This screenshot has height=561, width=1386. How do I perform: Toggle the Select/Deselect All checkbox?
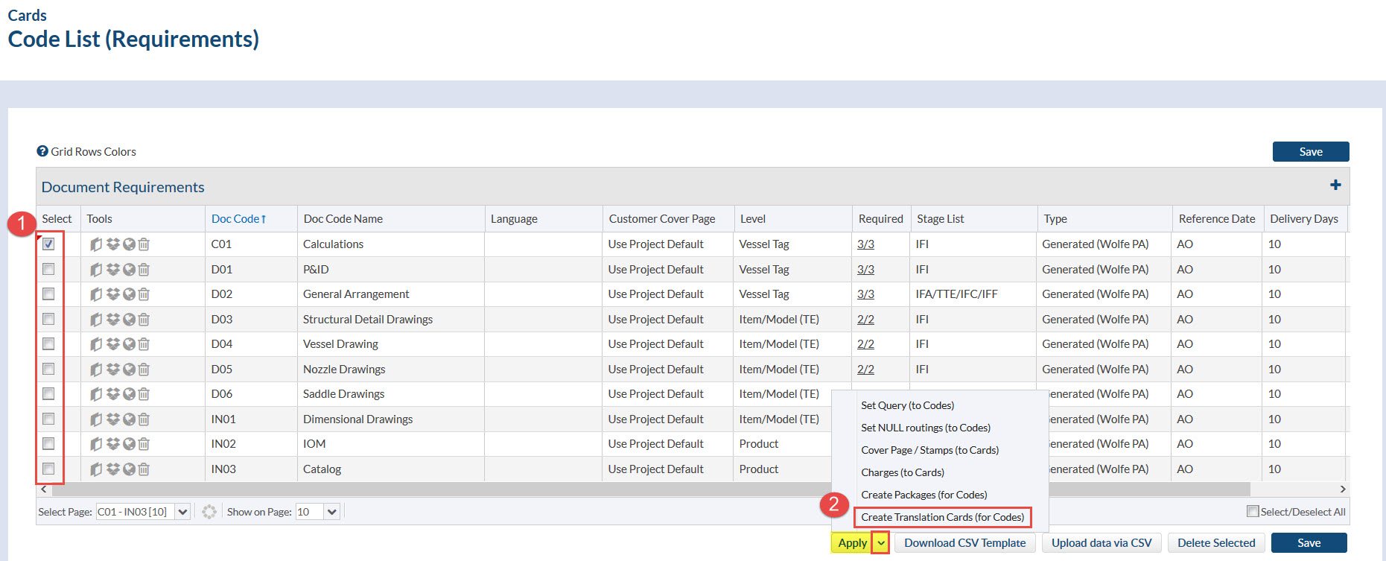(1253, 511)
